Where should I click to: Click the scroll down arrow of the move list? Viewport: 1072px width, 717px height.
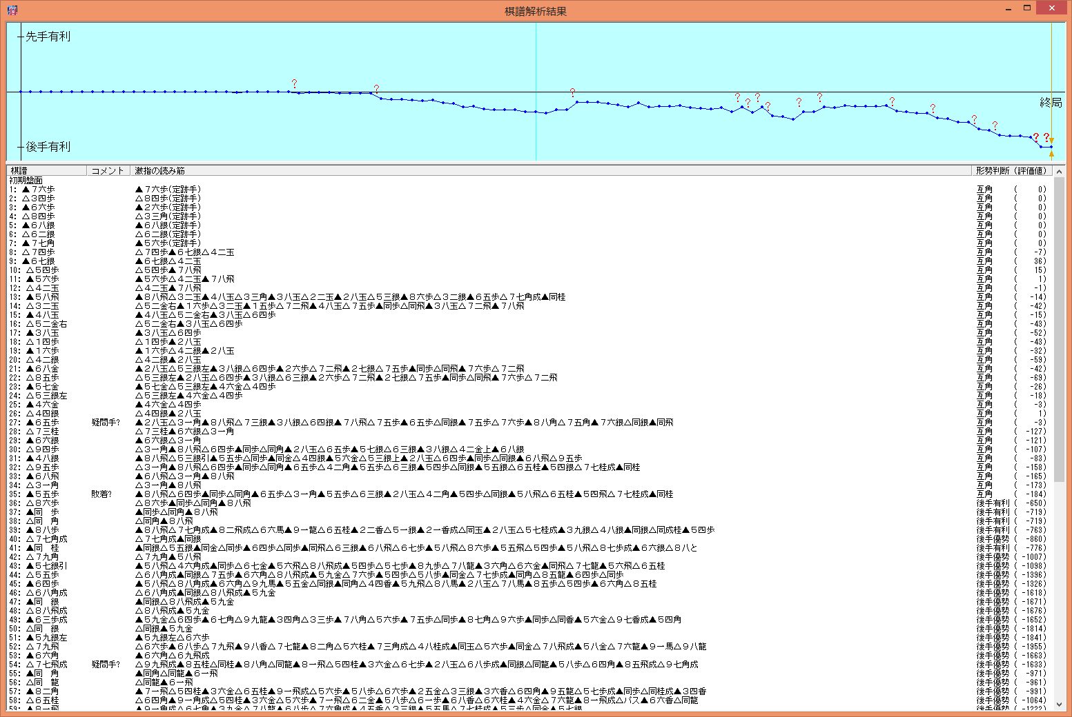[1060, 704]
